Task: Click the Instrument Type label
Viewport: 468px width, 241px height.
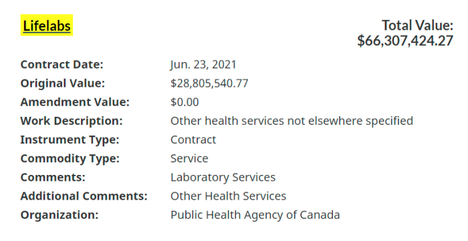Action: tap(70, 140)
